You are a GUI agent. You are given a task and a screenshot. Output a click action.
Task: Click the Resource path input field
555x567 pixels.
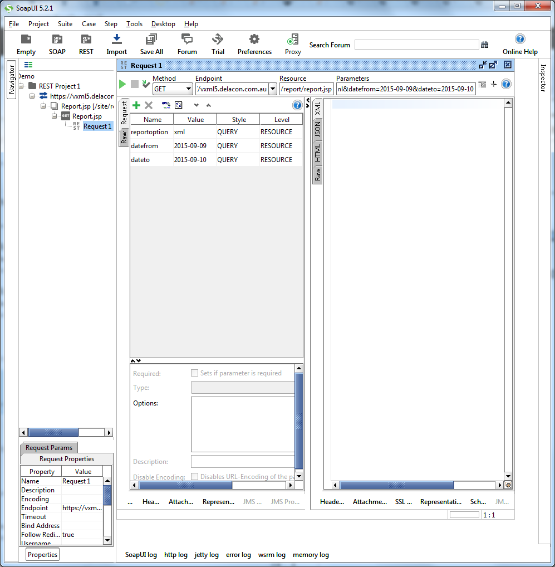coord(306,89)
